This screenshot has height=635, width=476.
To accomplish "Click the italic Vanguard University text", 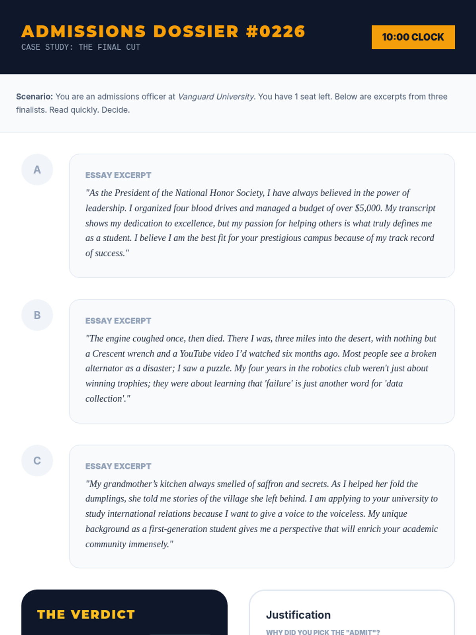I will pyautogui.click(x=216, y=97).
